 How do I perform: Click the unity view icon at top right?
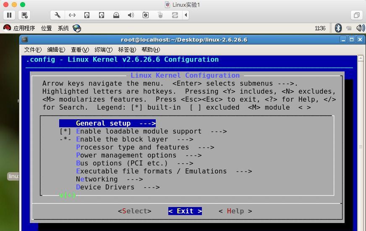pyautogui.click(x=357, y=15)
